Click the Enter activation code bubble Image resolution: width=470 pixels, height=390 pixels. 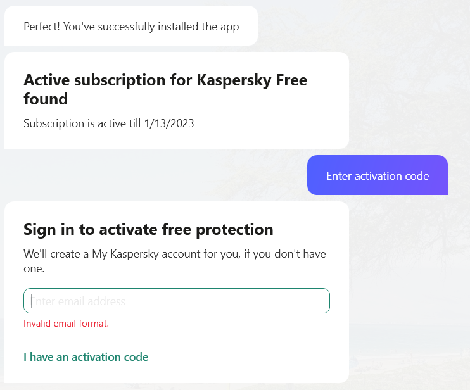378,175
